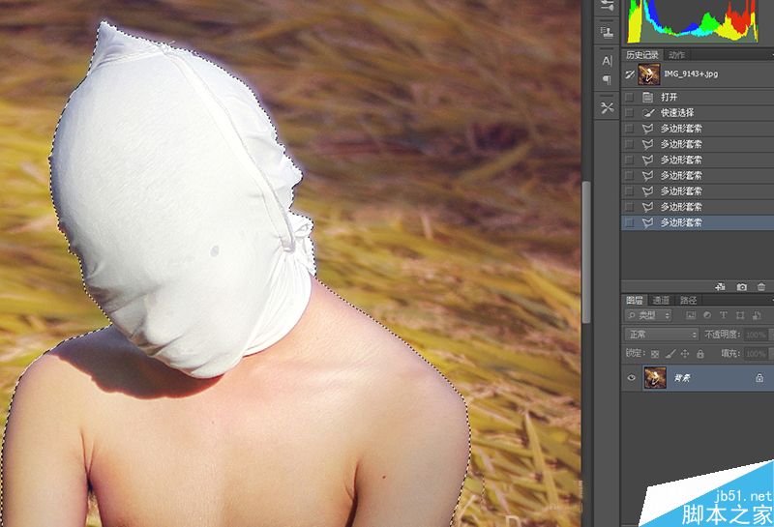Click the padlock on the 背景 layer
This screenshot has width=774, height=527.
[759, 378]
